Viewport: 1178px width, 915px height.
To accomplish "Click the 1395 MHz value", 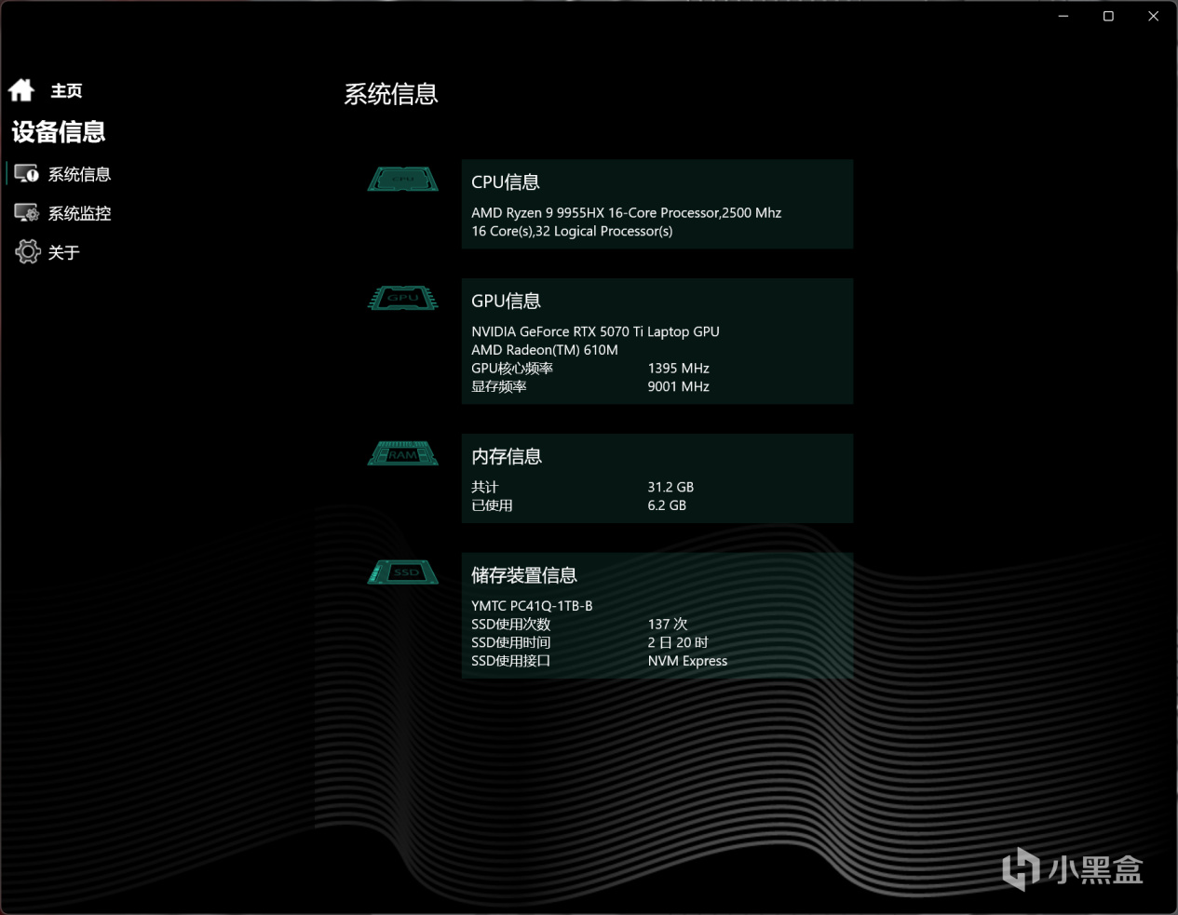I will point(679,369).
